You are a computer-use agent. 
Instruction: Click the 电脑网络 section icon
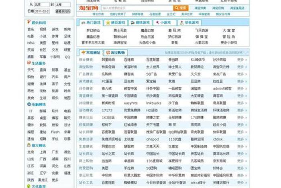pos(29,104)
